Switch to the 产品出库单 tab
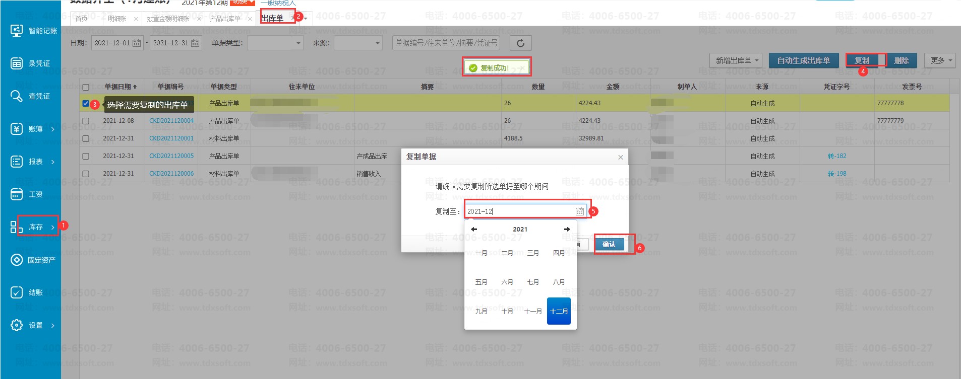This screenshot has width=961, height=379. coord(225,19)
